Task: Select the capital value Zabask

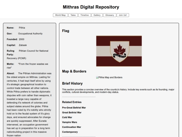Action: coord(23,45)
